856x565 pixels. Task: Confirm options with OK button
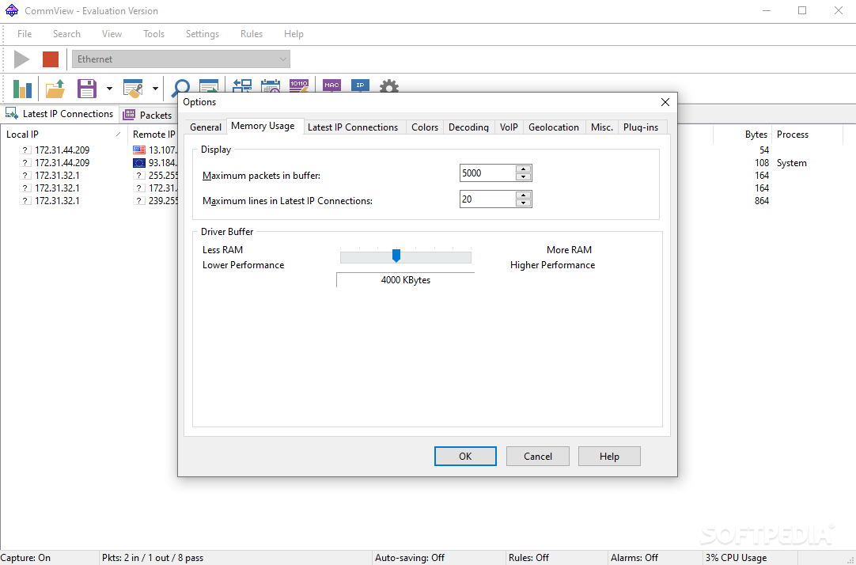(x=465, y=457)
